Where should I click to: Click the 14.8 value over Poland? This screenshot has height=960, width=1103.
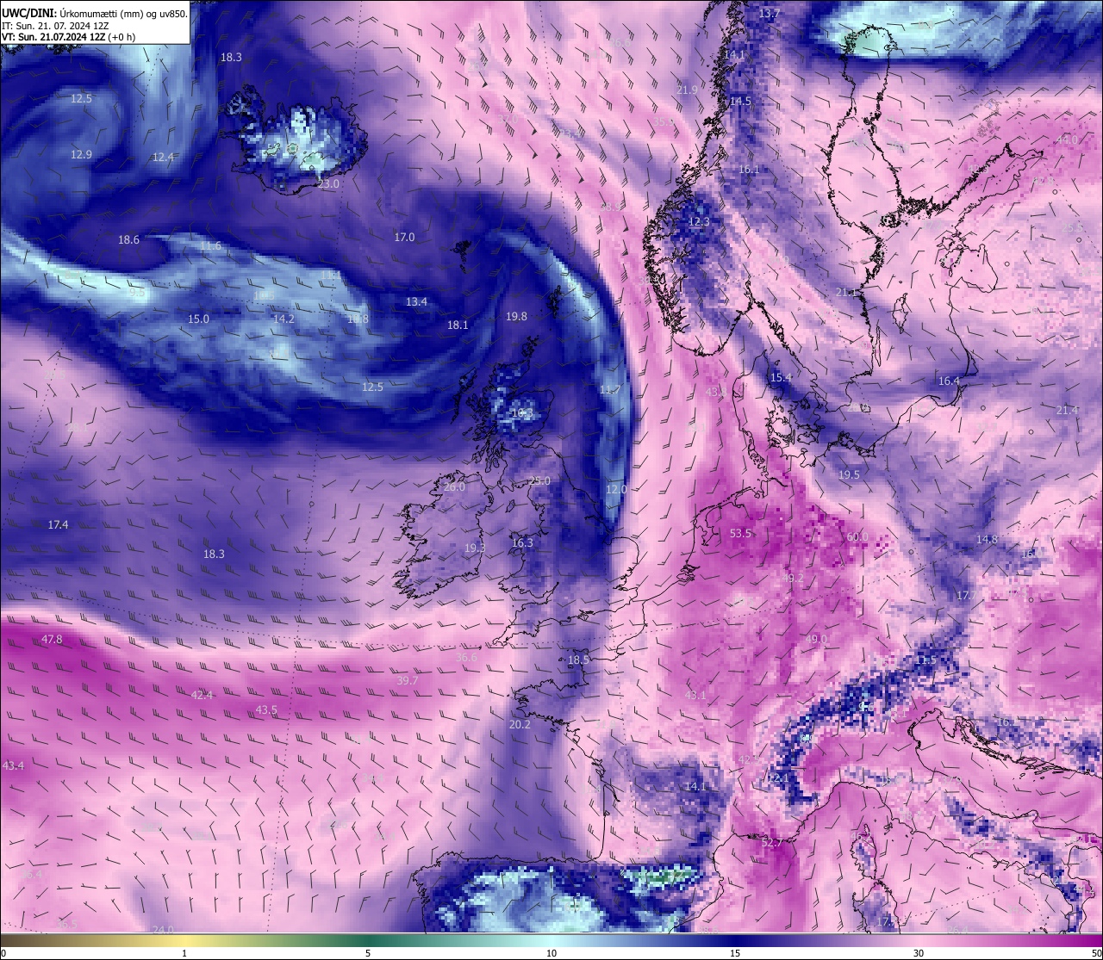(987, 540)
